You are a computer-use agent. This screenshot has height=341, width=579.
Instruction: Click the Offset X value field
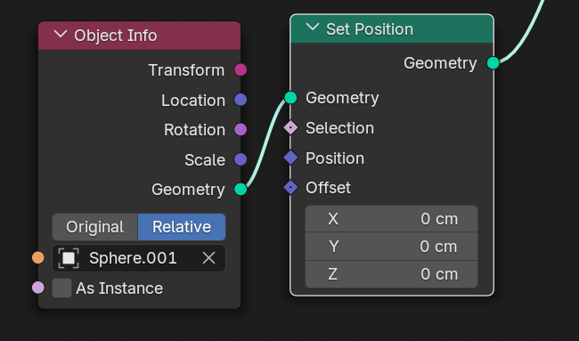391,219
